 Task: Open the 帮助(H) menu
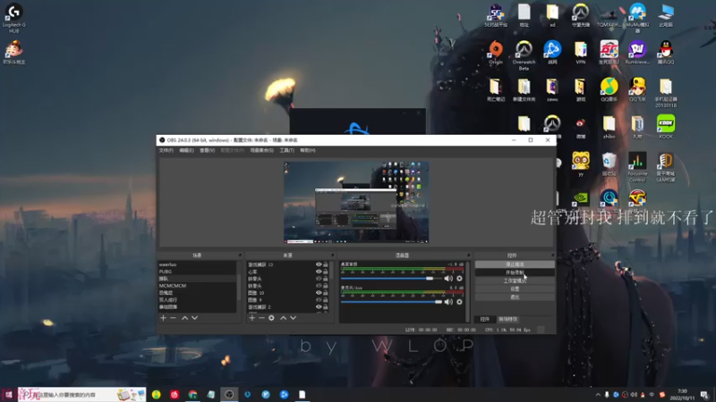[308, 150]
